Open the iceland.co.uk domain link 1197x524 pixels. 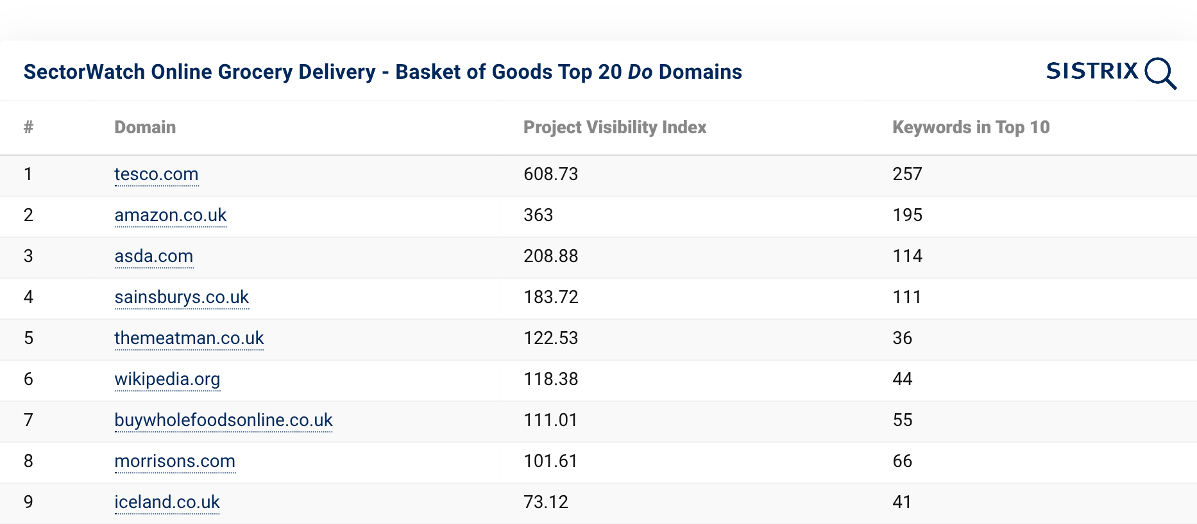[x=167, y=502]
